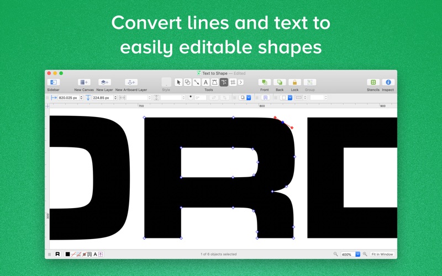The width and height of the screenshot is (442, 276).
Task: Open the shape combination dropdown
Action: point(245,98)
